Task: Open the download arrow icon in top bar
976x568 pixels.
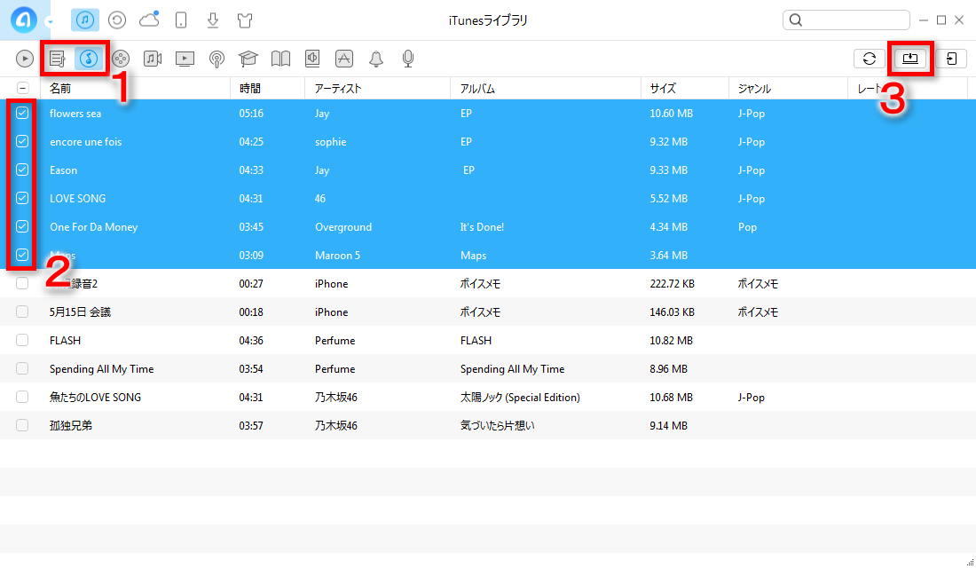Action: tap(213, 20)
